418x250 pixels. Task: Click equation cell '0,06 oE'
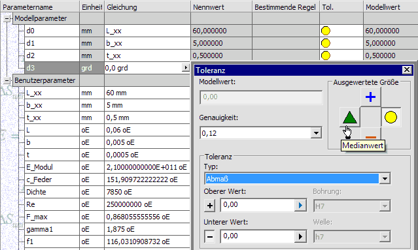[x=147, y=130]
